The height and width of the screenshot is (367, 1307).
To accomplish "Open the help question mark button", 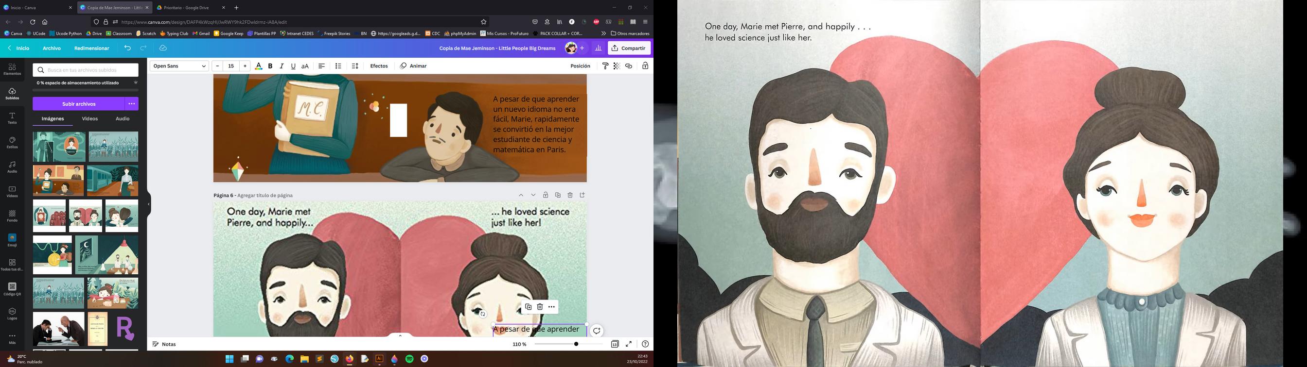I will (645, 344).
